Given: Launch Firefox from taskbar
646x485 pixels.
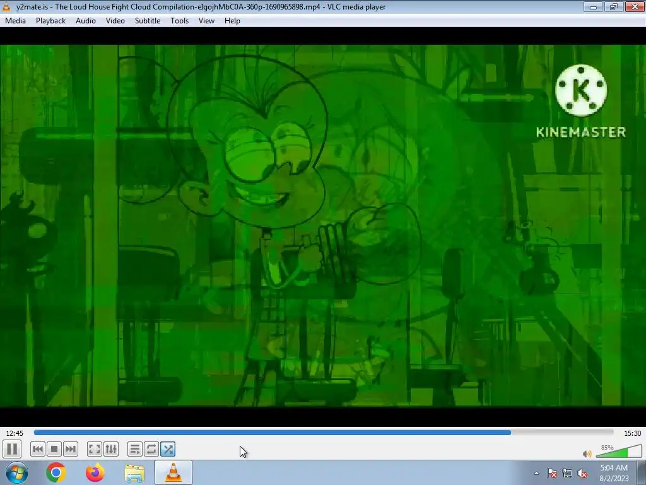Looking at the screenshot, I should pos(95,472).
